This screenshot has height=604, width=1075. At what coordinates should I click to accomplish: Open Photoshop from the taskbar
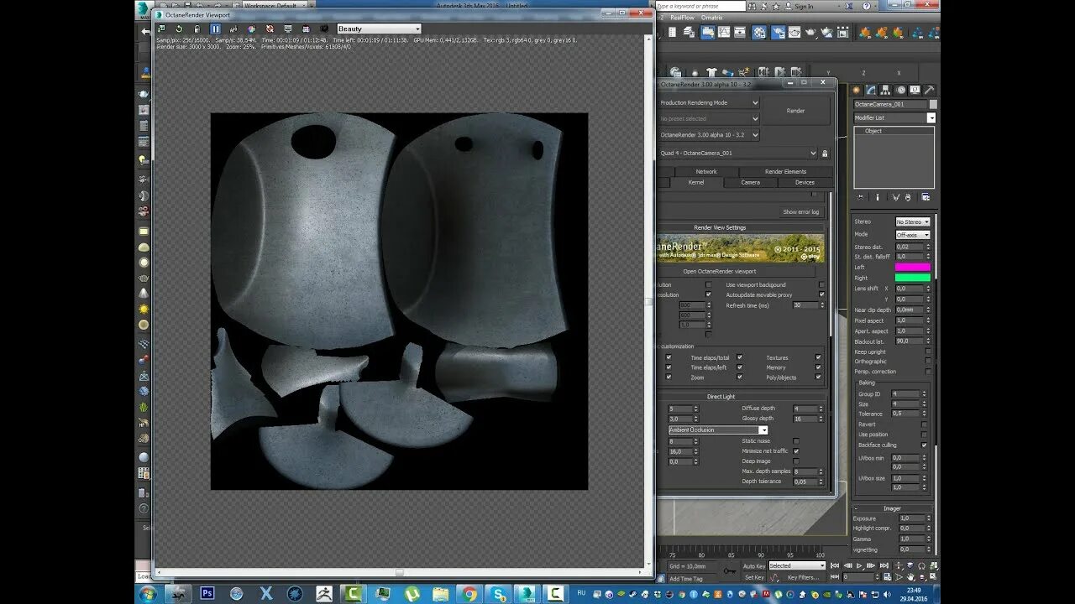point(207,593)
